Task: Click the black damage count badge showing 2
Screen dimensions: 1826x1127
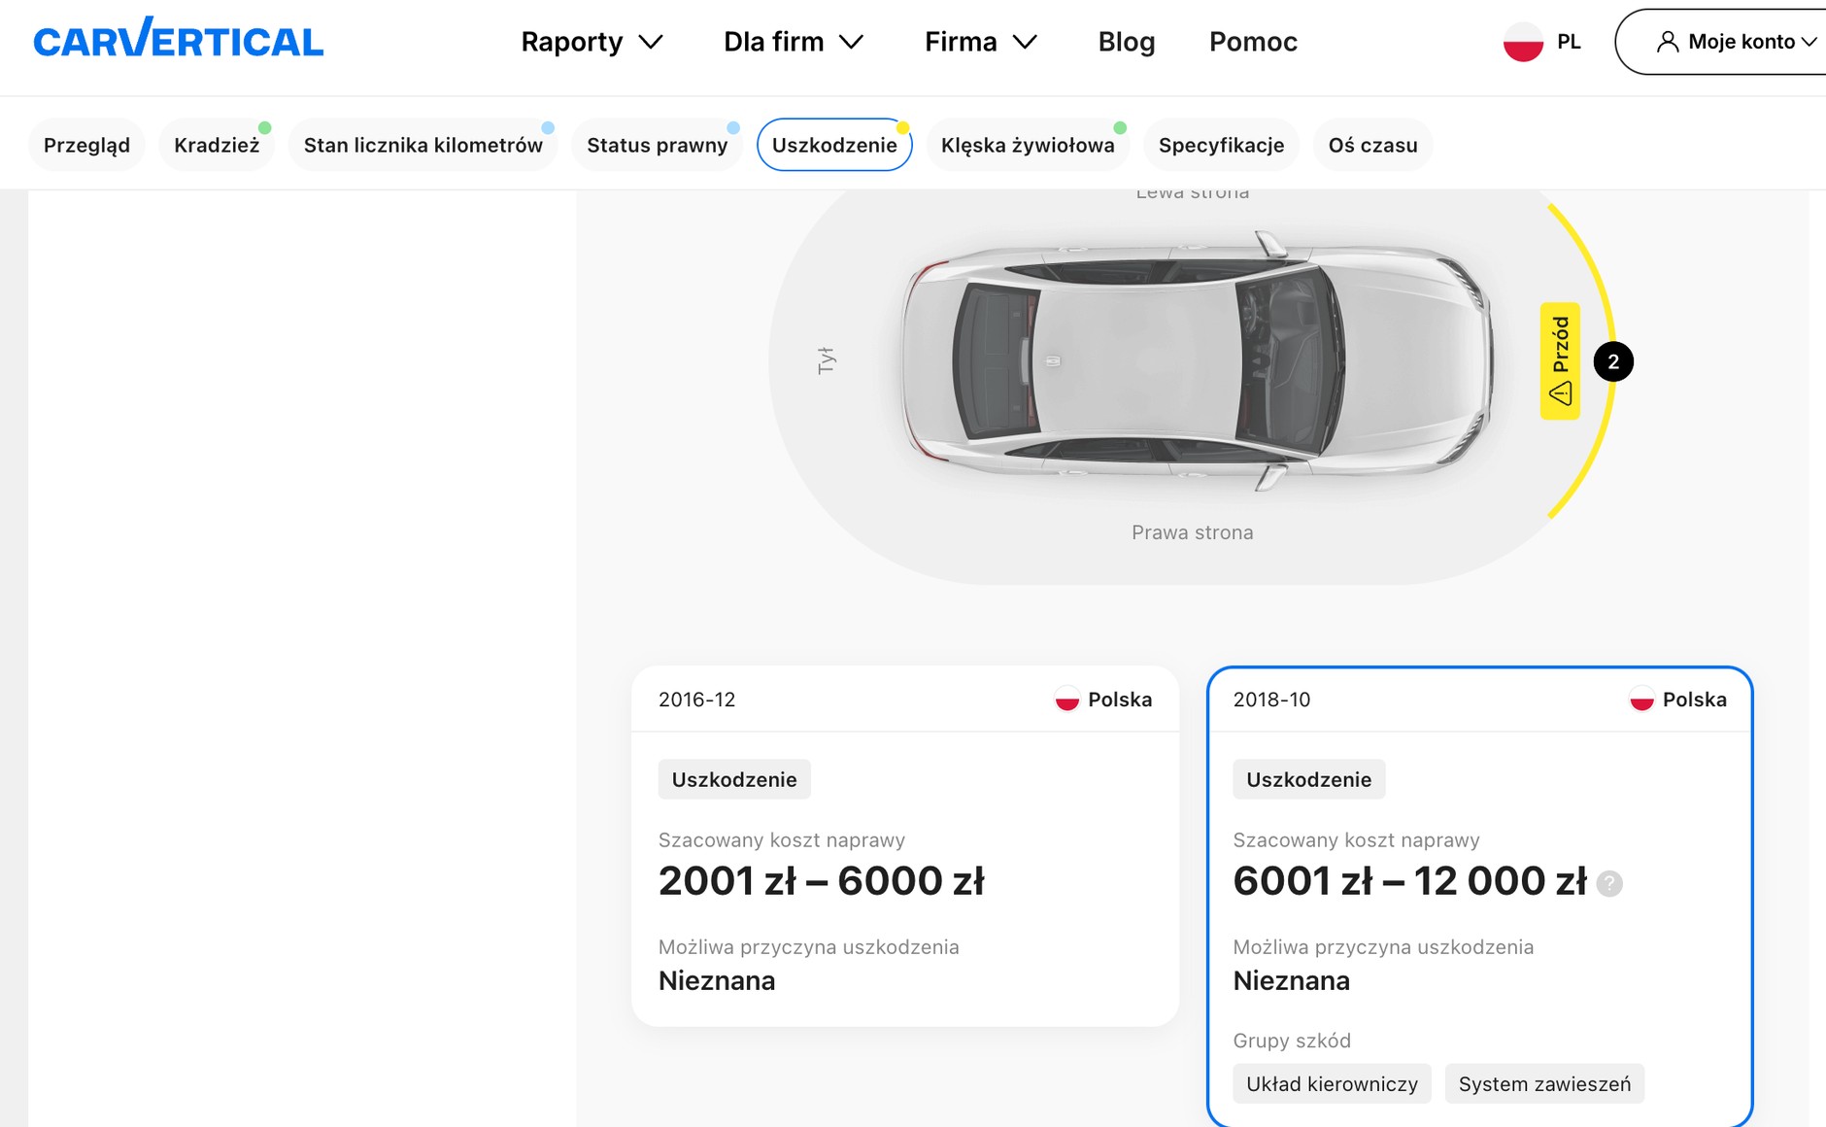Action: point(1613,362)
